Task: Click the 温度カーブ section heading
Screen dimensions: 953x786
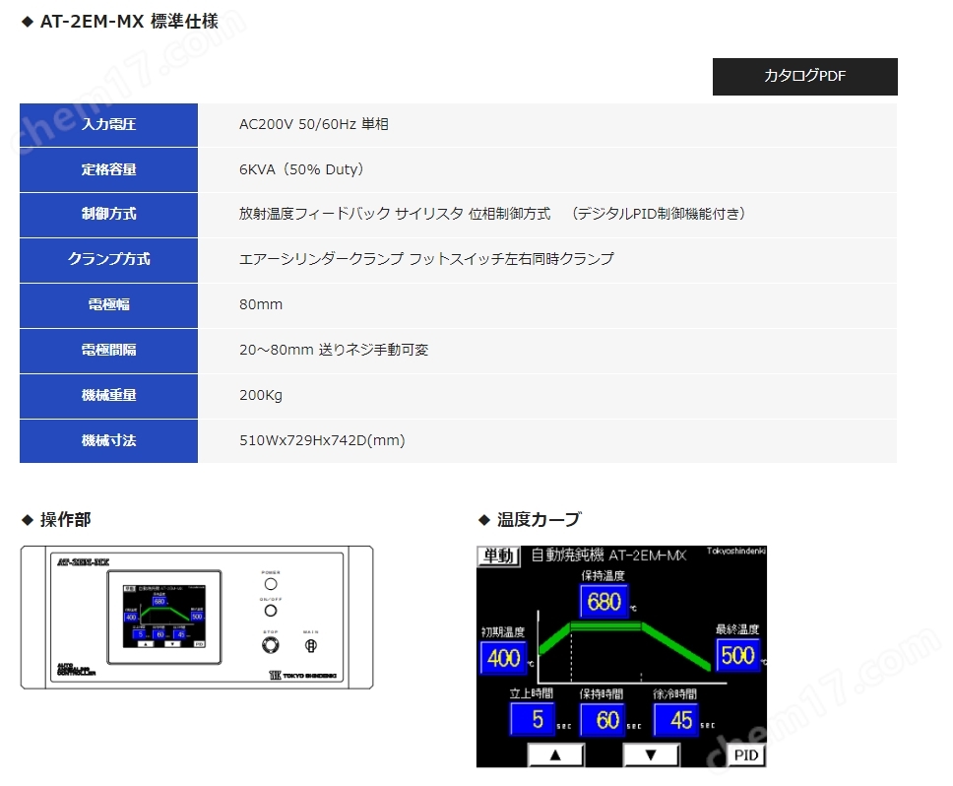Action: (x=540, y=520)
